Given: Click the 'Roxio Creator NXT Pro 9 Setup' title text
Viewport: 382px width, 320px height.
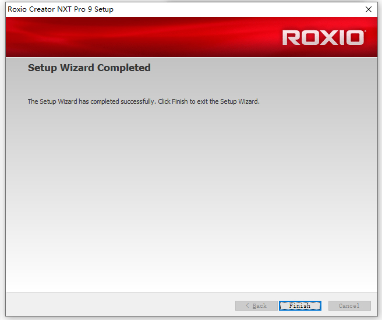Looking at the screenshot, I should point(61,9).
